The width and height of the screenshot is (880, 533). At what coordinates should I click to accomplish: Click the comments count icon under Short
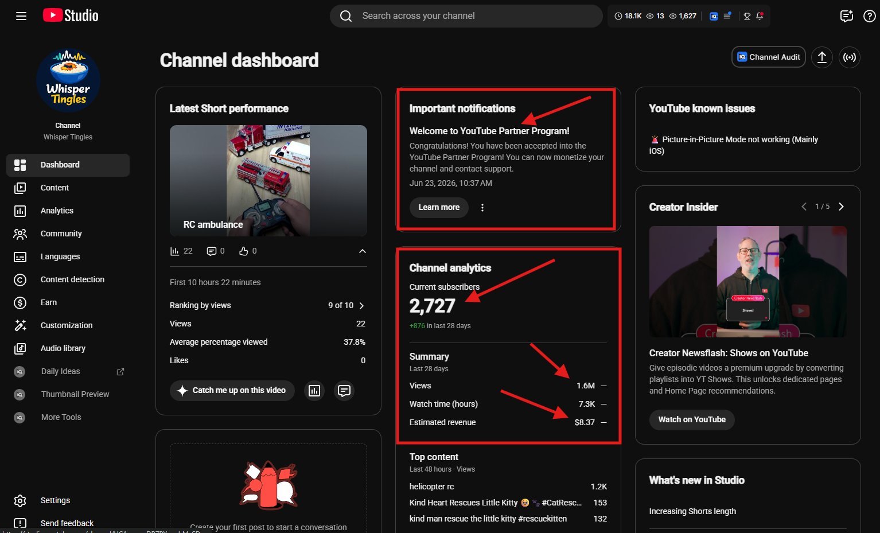tap(211, 251)
